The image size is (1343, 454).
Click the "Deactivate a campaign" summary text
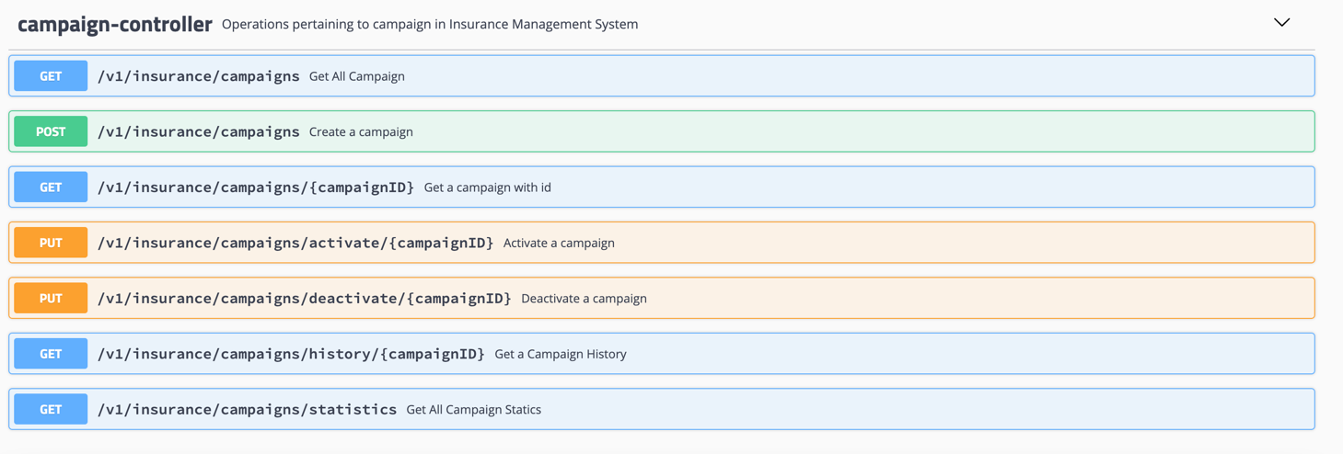584,299
